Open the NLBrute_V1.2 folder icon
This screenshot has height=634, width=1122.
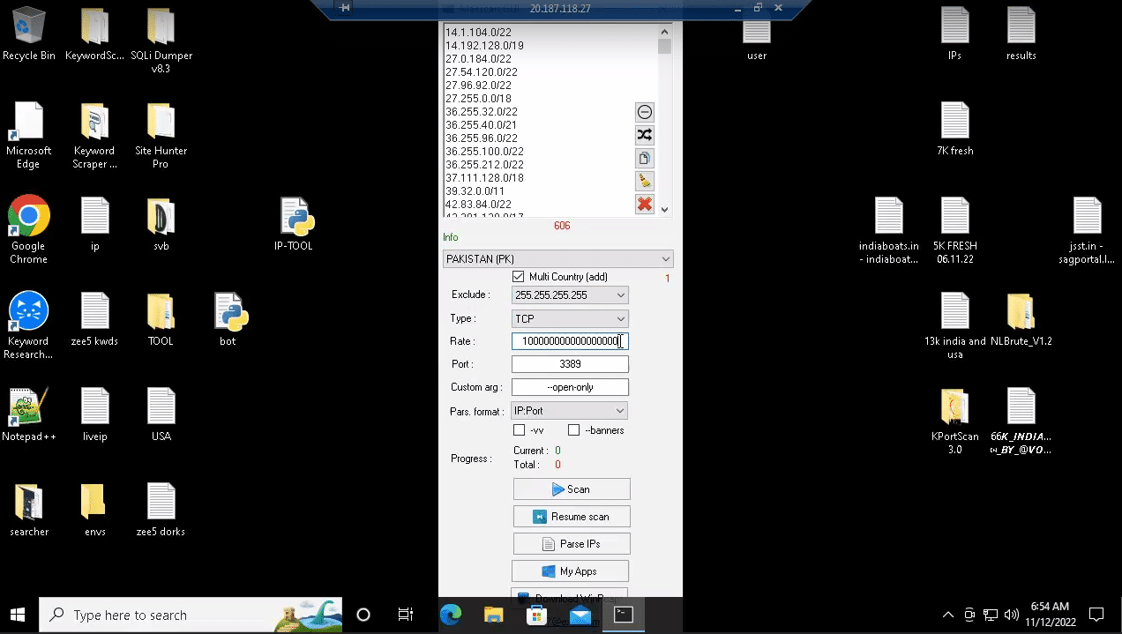coord(1021,312)
